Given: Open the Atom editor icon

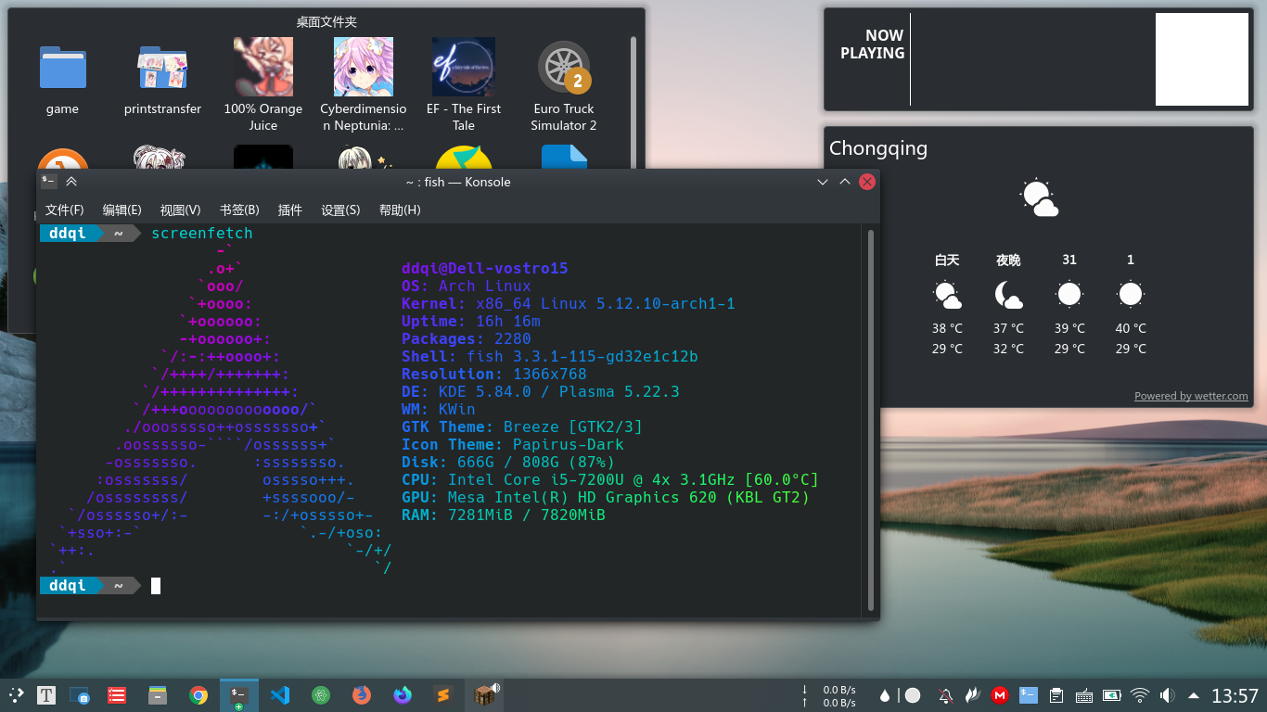Looking at the screenshot, I should pos(321,694).
